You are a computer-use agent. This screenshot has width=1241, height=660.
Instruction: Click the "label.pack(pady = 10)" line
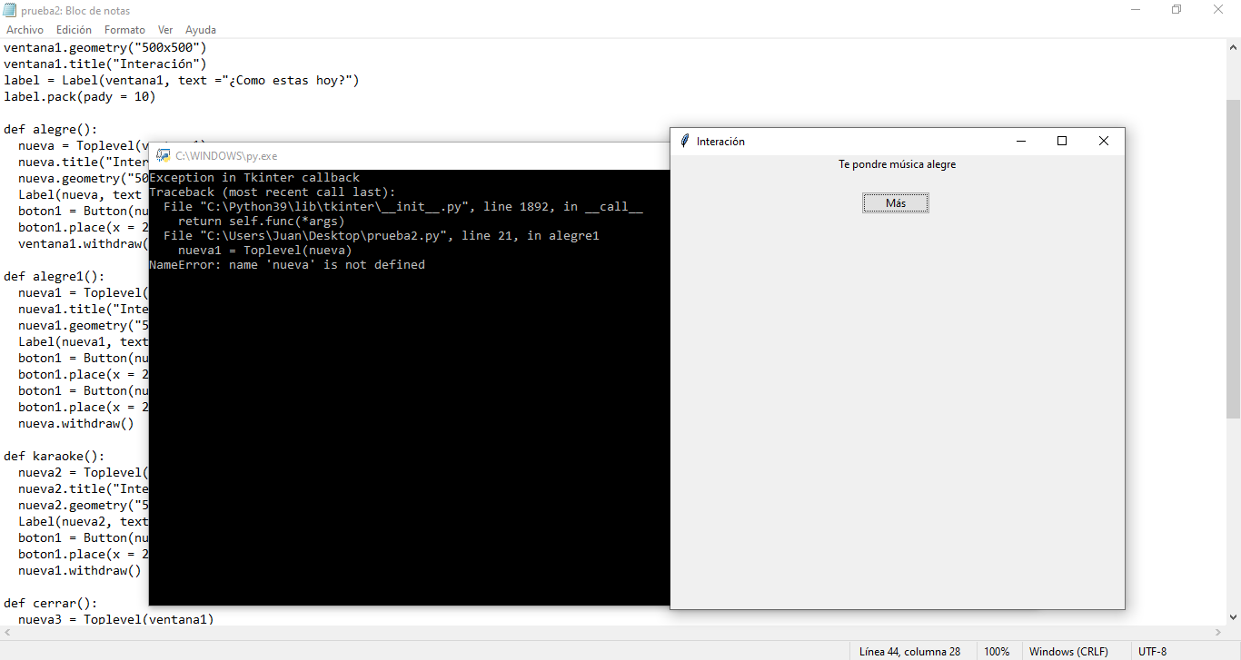[80, 96]
